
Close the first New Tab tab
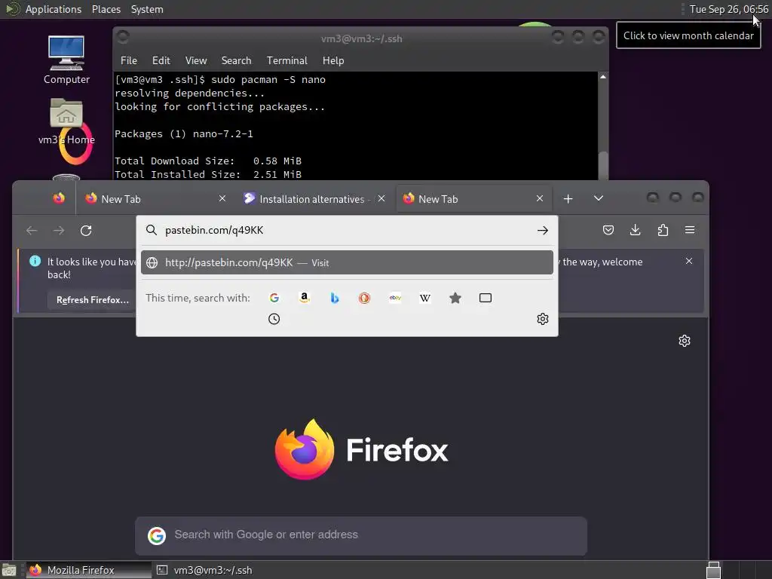tap(222, 198)
